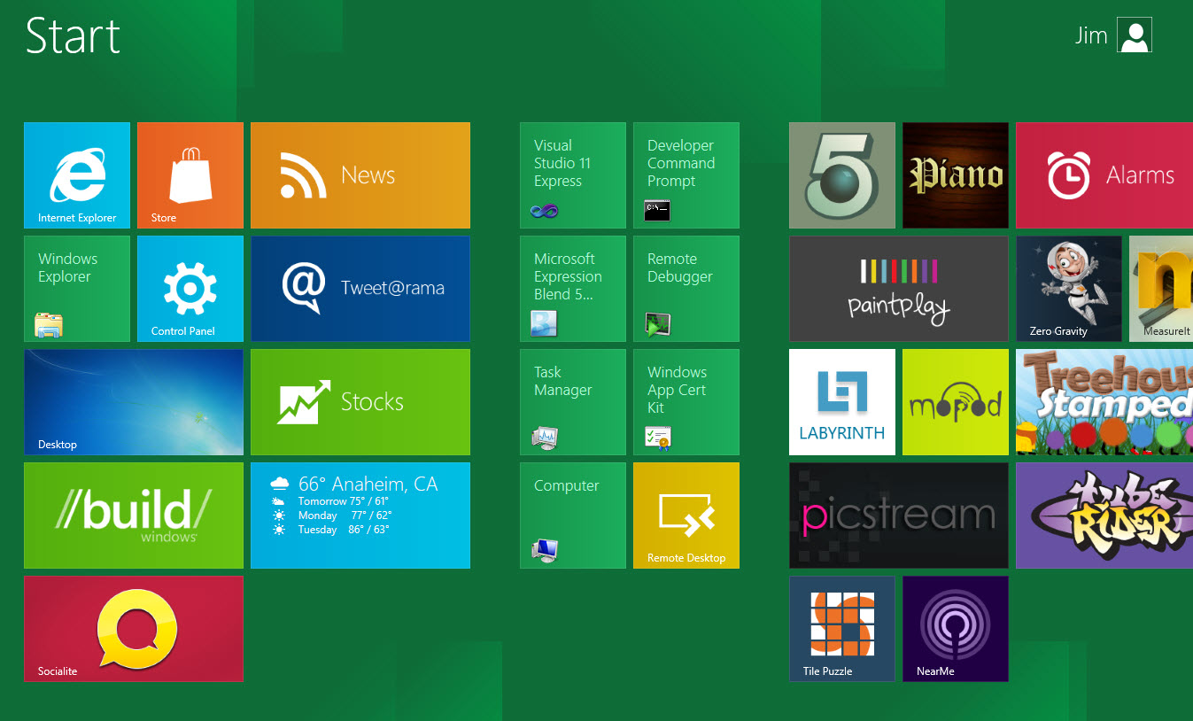Image resolution: width=1193 pixels, height=721 pixels.
Task: Launch Microsoft Expression Blend 5 tile
Action: coord(573,289)
